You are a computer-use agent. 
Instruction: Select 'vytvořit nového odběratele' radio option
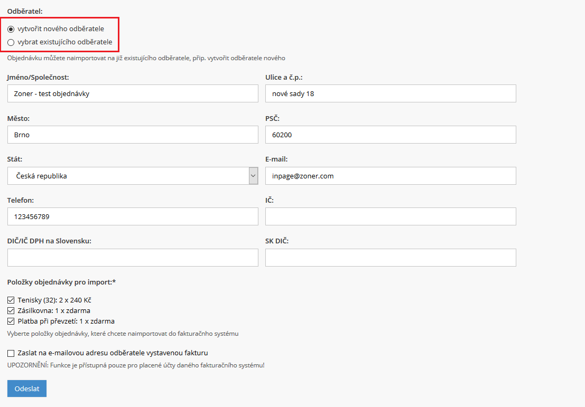(x=11, y=29)
